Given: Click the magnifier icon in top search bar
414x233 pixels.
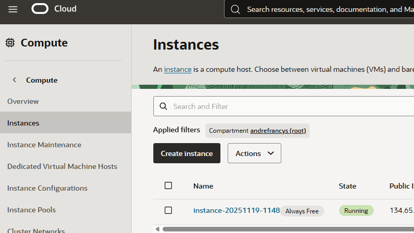Looking at the screenshot, I should click(x=235, y=9).
